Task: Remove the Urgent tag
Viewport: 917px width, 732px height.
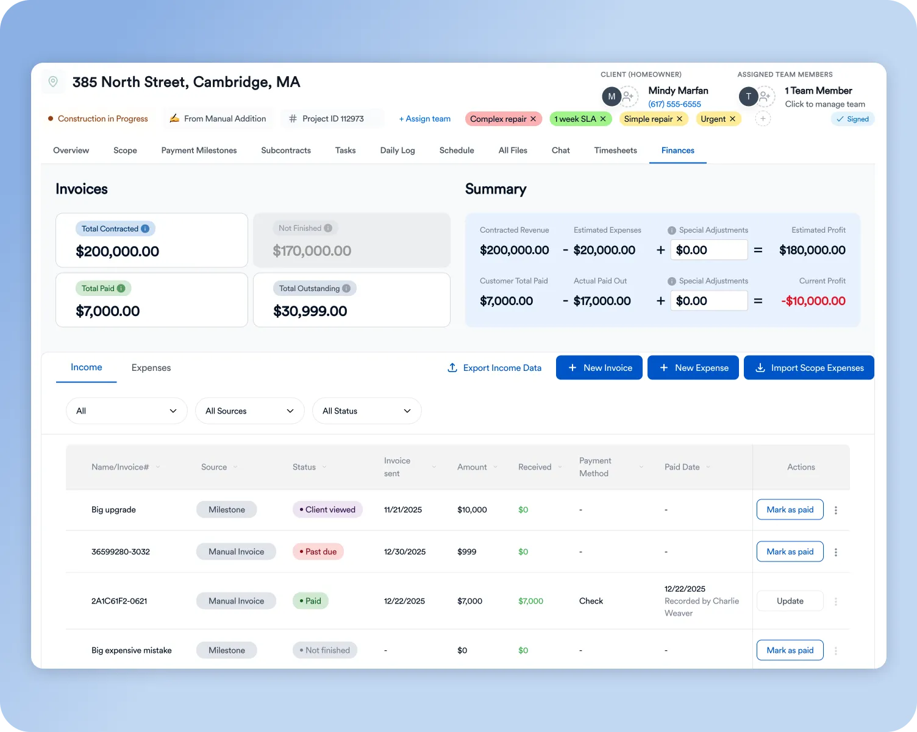Action: click(732, 119)
